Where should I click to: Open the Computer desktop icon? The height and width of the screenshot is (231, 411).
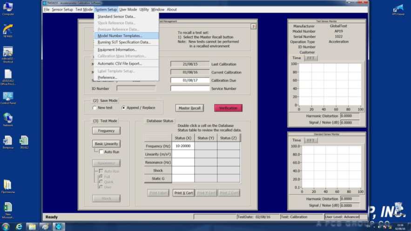pyautogui.click(x=8, y=7)
